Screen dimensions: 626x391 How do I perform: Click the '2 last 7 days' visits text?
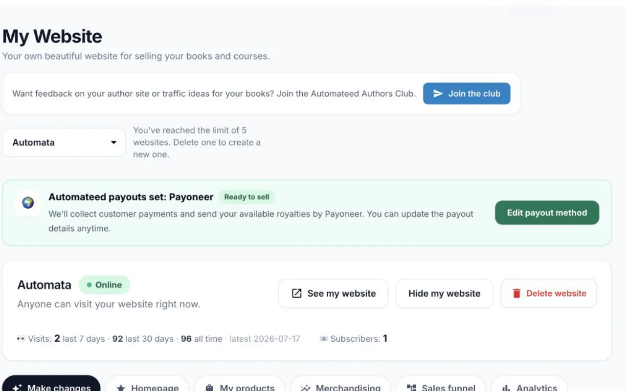pyautogui.click(x=79, y=339)
